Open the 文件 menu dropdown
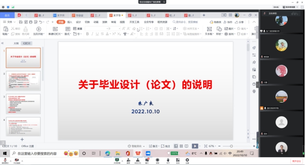Image resolution: width=305 pixels, height=165 pixels. [9, 22]
